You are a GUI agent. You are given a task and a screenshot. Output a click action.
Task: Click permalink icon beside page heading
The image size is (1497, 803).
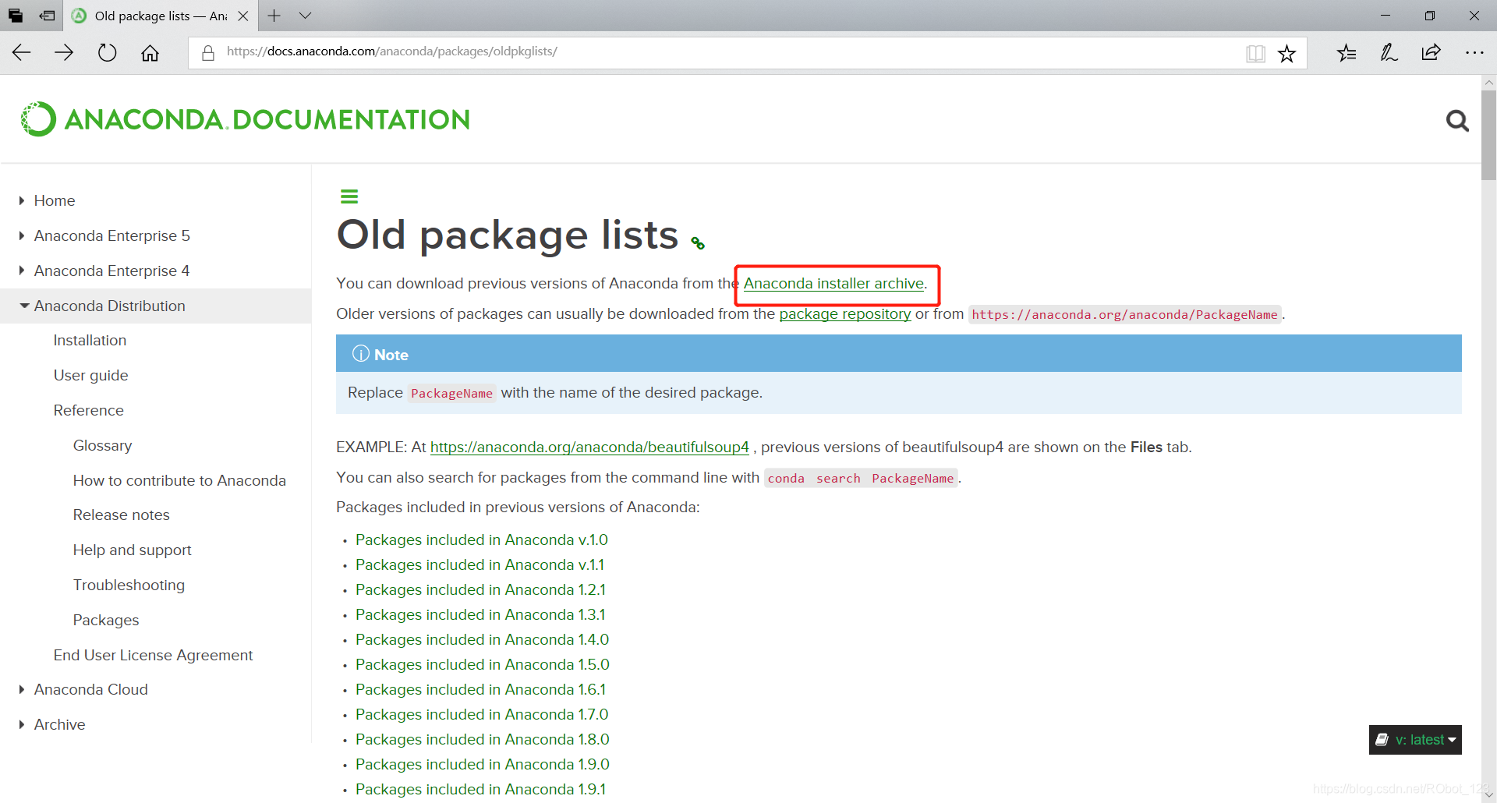[698, 244]
